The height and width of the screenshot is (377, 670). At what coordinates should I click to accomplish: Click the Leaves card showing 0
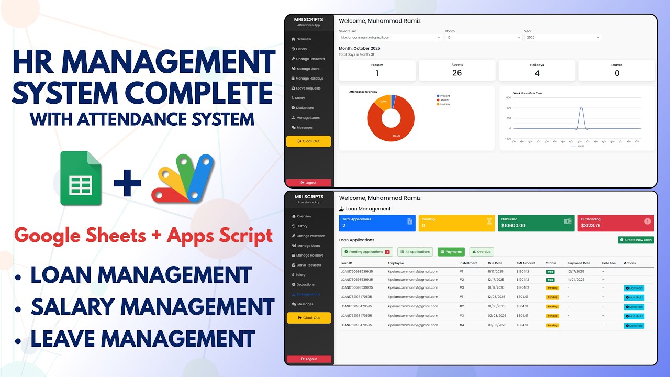[x=617, y=70]
